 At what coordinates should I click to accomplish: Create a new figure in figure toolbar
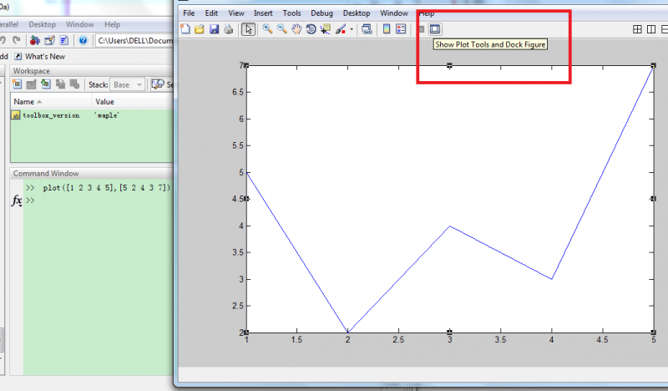pos(185,29)
